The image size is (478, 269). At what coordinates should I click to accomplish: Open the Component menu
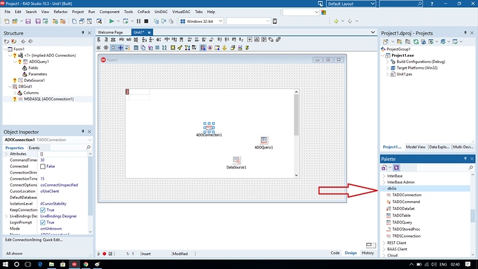109,12
